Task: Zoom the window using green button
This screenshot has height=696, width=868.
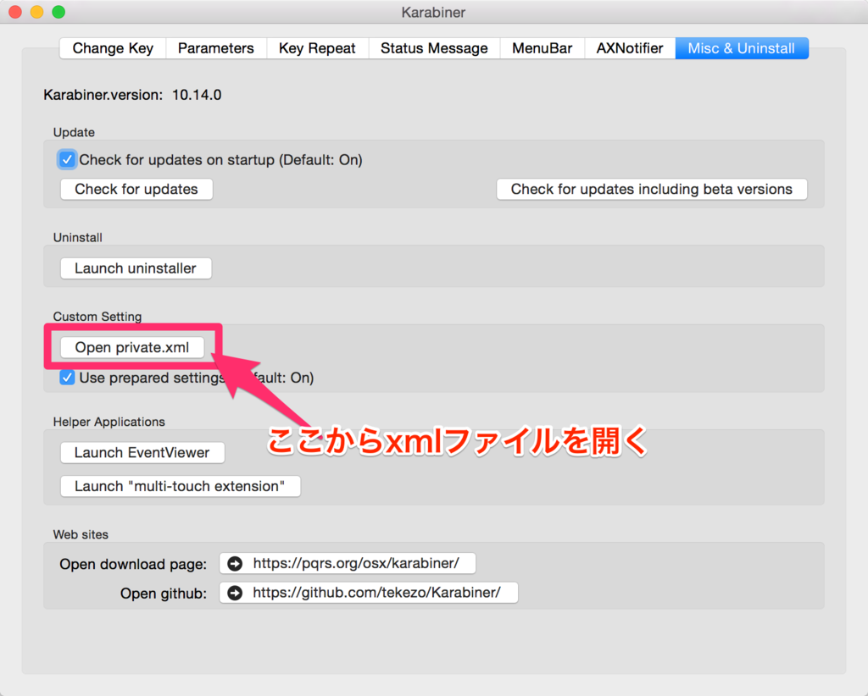Action: coord(58,12)
